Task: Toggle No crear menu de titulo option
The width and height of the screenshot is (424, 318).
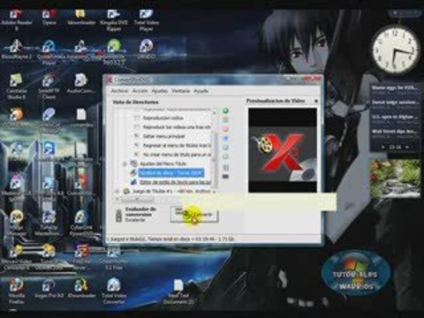Action: (x=137, y=155)
